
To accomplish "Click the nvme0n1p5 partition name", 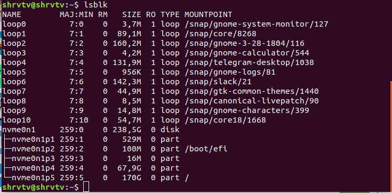I will 33,178.
